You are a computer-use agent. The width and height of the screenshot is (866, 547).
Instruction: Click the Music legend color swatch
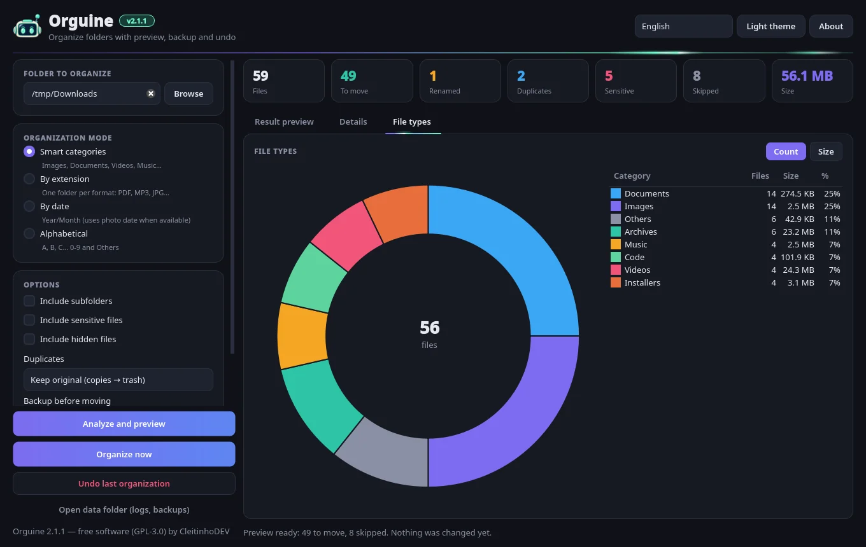click(616, 244)
